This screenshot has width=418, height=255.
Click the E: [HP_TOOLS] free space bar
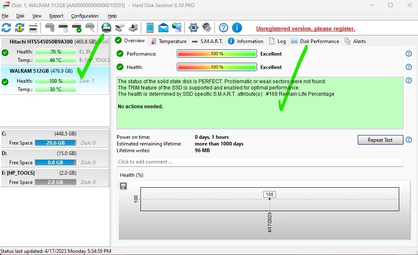[x=56, y=182]
